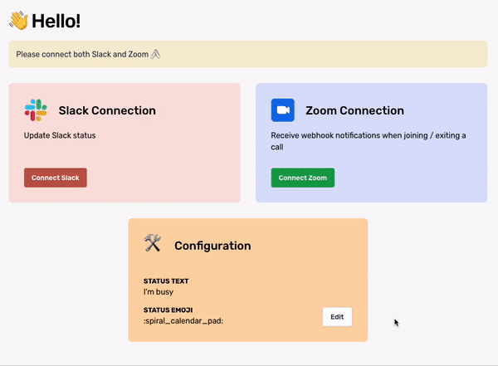498x366 pixels.
Task: Click the hammer and wrench Configuration icon
Action: [x=153, y=243]
